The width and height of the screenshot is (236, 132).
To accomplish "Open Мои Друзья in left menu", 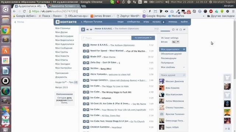I will point(61,32).
